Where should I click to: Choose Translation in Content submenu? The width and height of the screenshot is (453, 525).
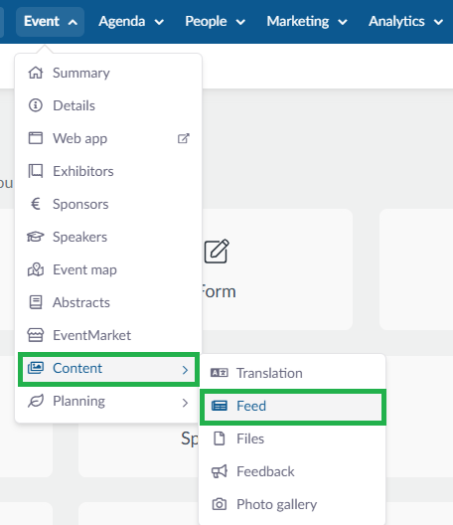click(x=293, y=373)
